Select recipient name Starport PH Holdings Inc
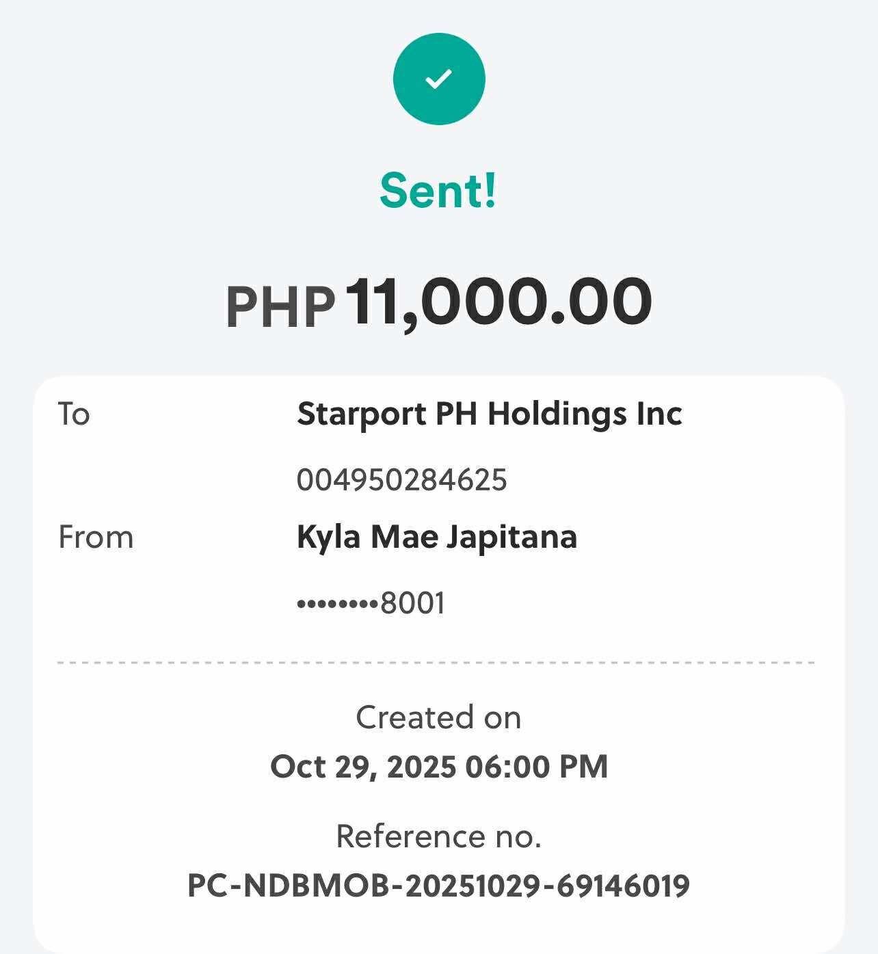Viewport: 878px width, 954px height. point(490,414)
